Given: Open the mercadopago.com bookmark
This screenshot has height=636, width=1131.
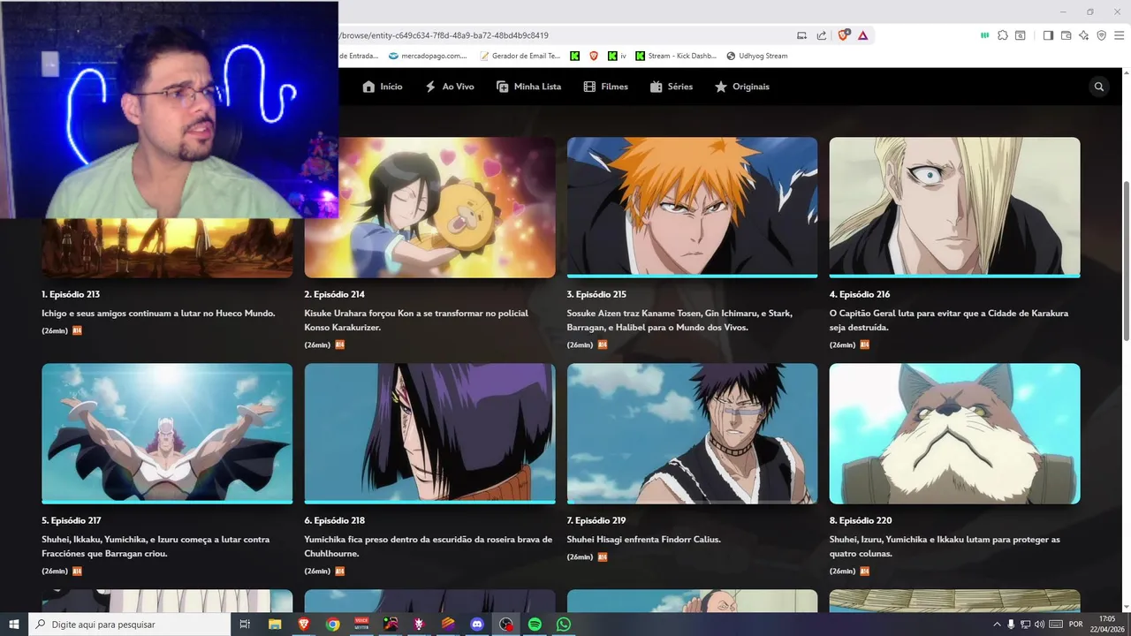Looking at the screenshot, I should (x=428, y=56).
